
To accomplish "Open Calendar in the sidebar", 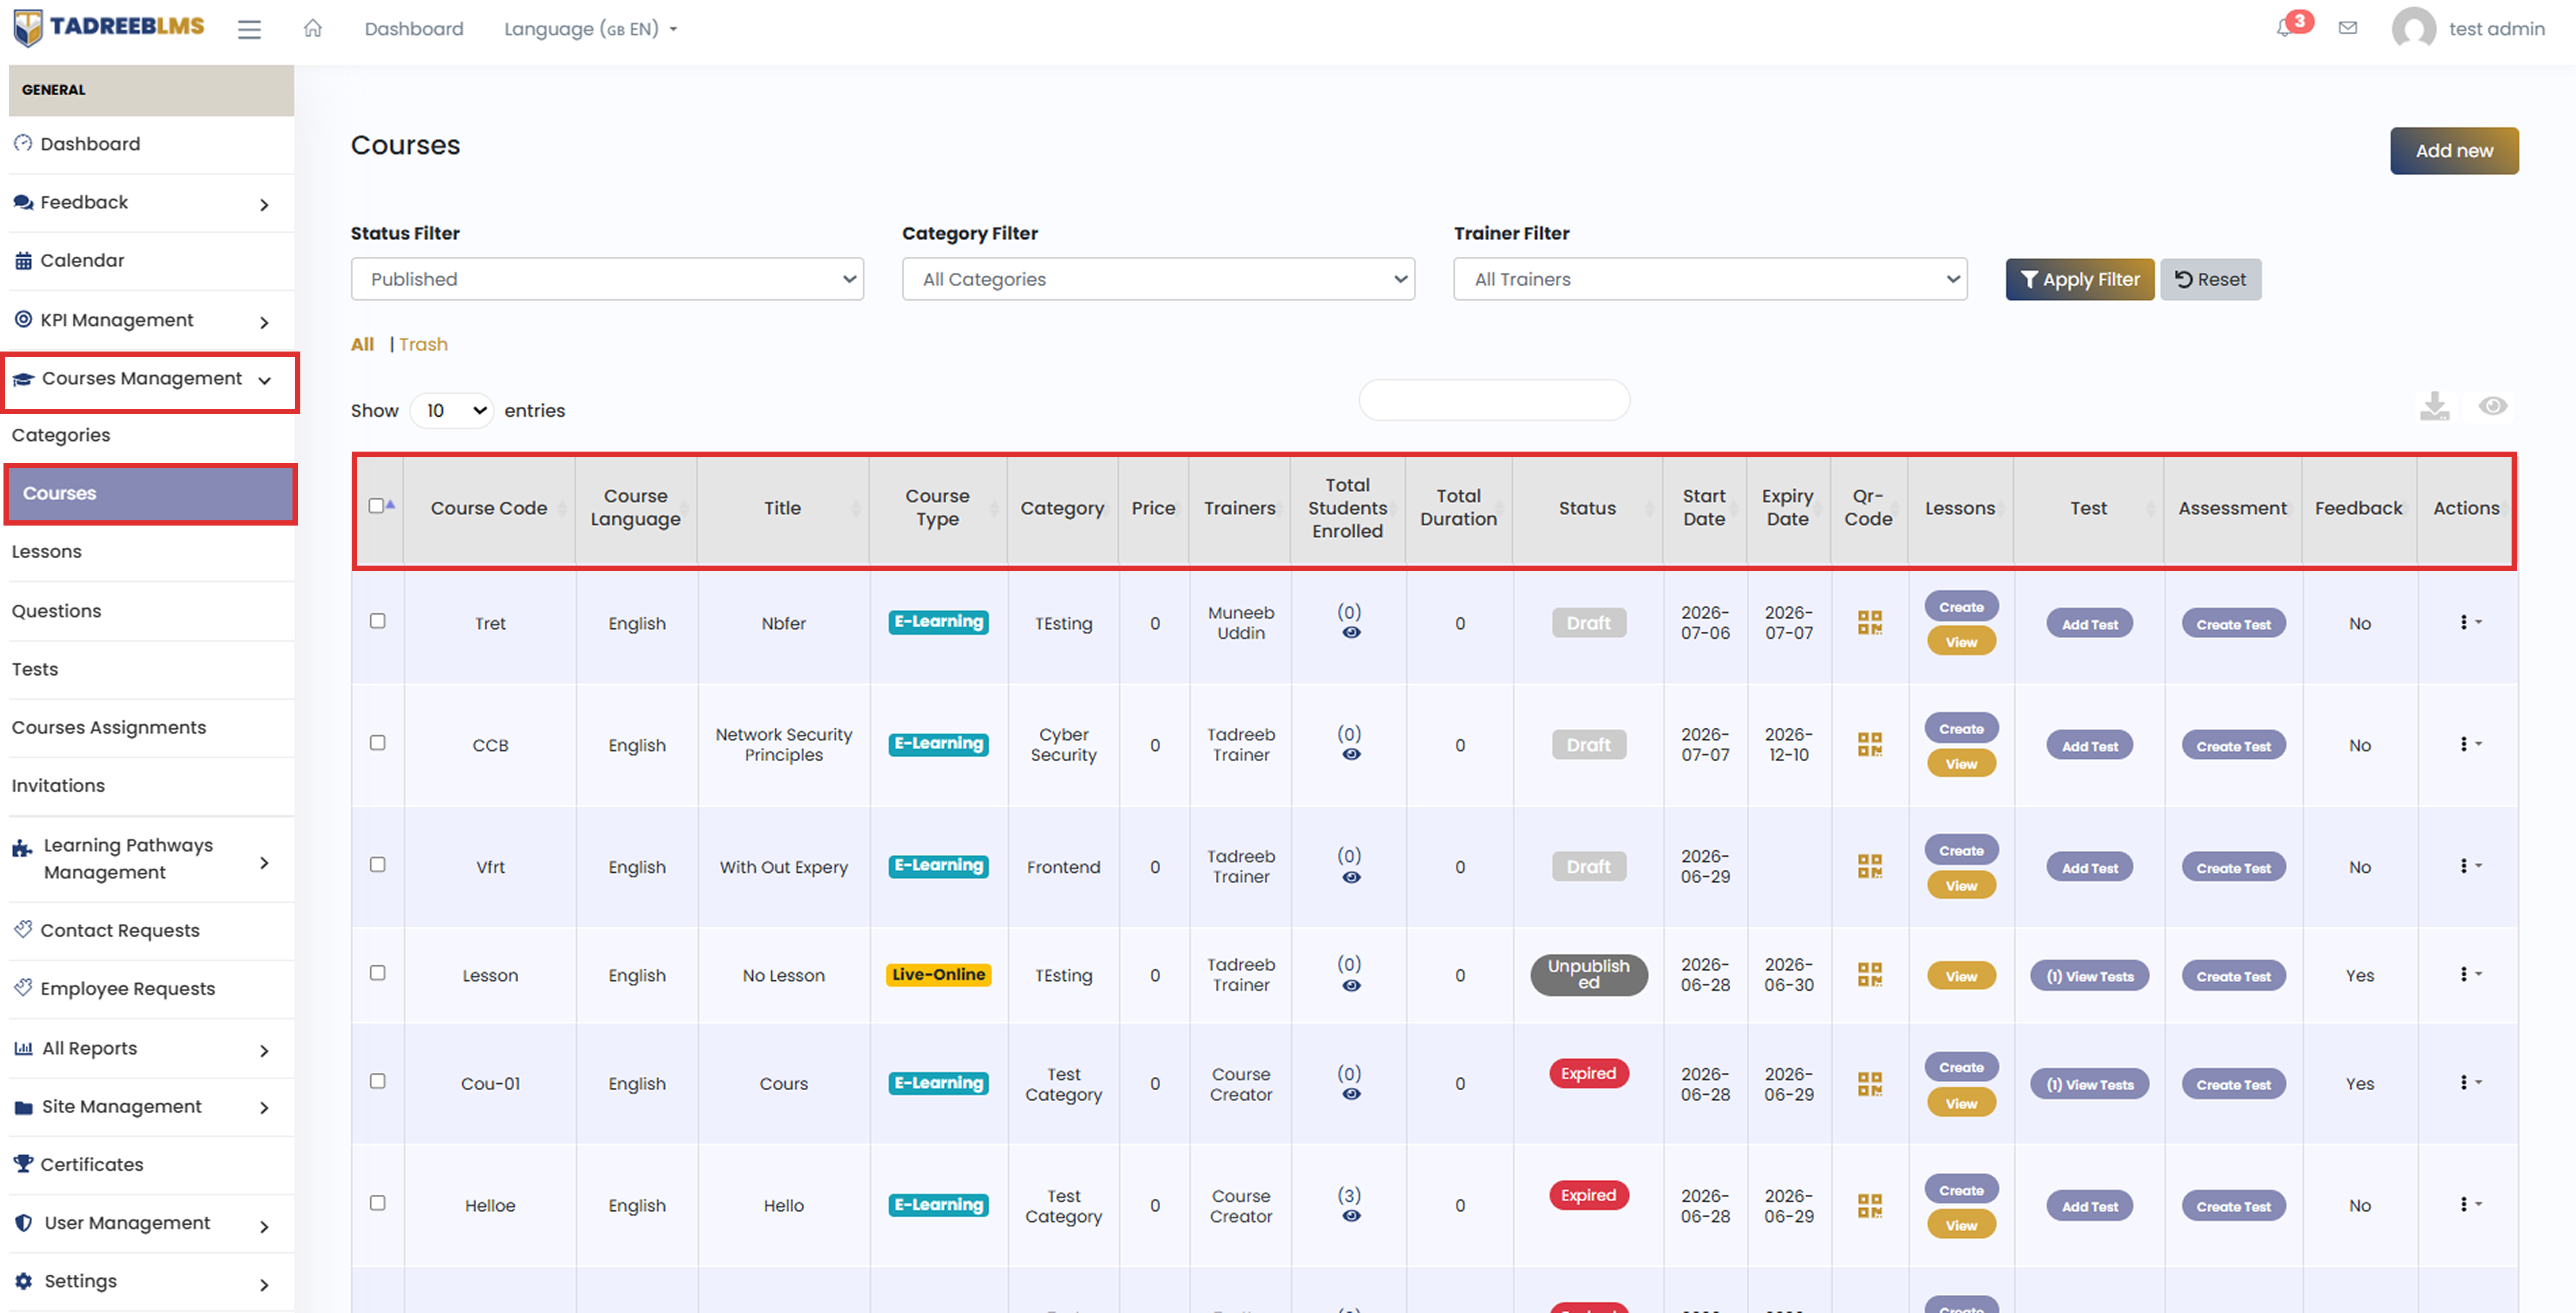I will 151,261.
